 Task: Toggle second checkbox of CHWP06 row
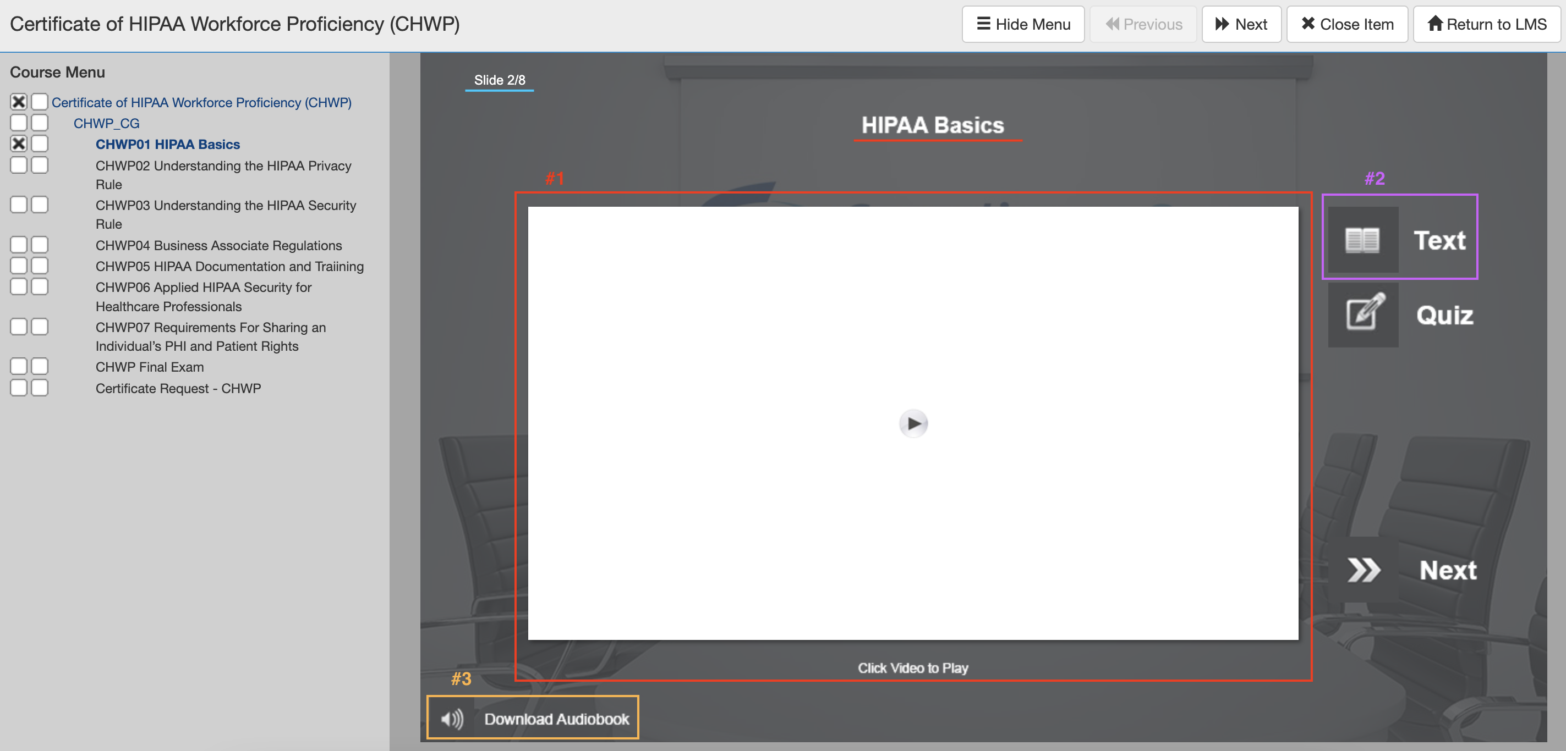point(40,286)
